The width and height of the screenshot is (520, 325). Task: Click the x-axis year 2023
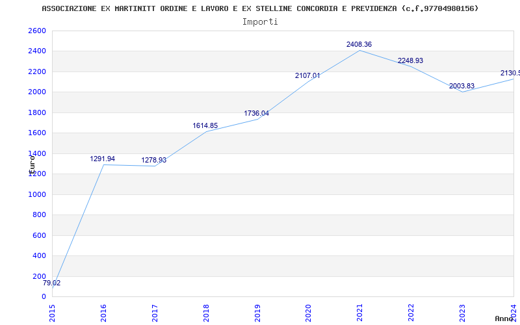(462, 313)
